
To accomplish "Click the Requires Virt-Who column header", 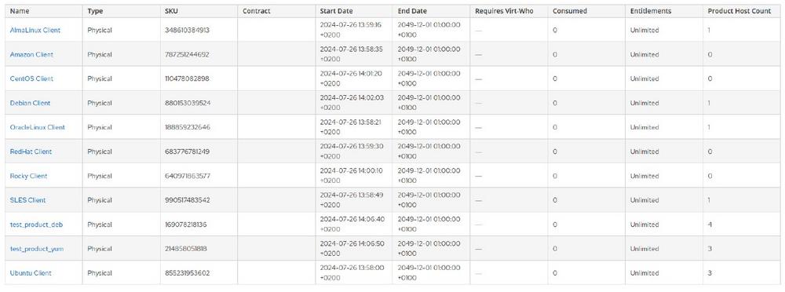I will click(506, 11).
